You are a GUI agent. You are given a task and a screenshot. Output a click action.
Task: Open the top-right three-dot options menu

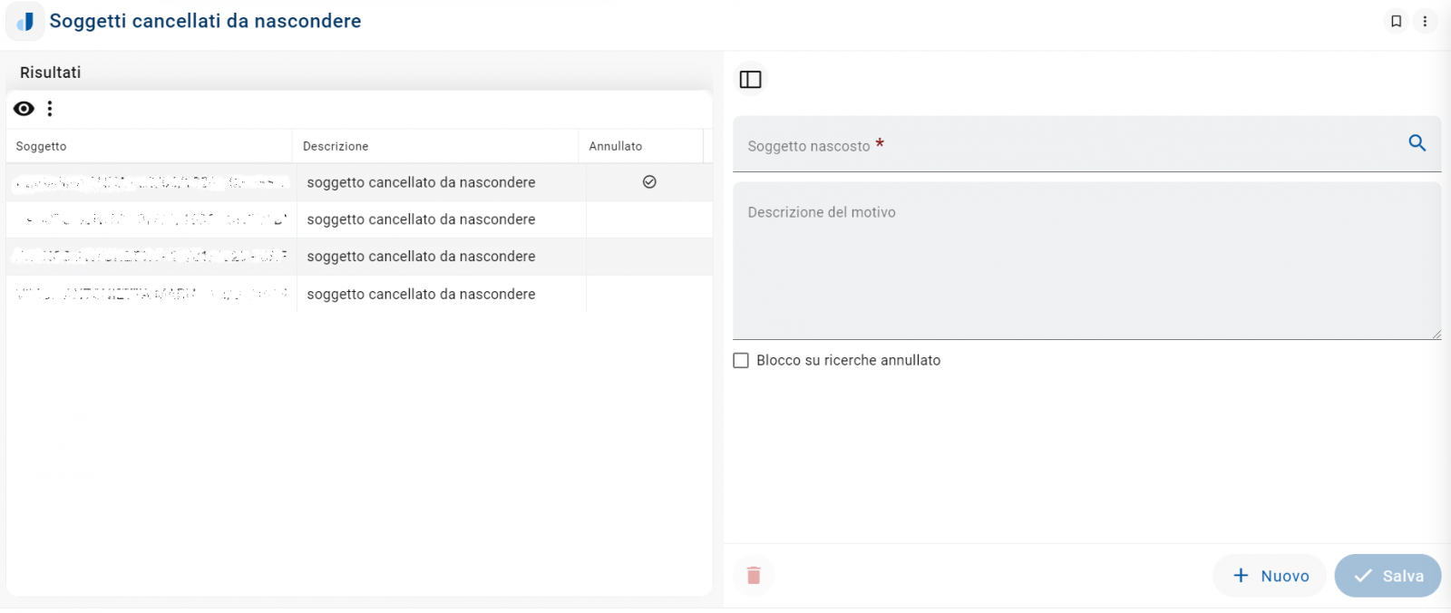tap(1425, 21)
